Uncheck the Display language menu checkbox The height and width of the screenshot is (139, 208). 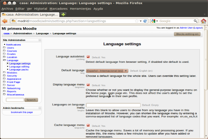[x=88, y=85]
